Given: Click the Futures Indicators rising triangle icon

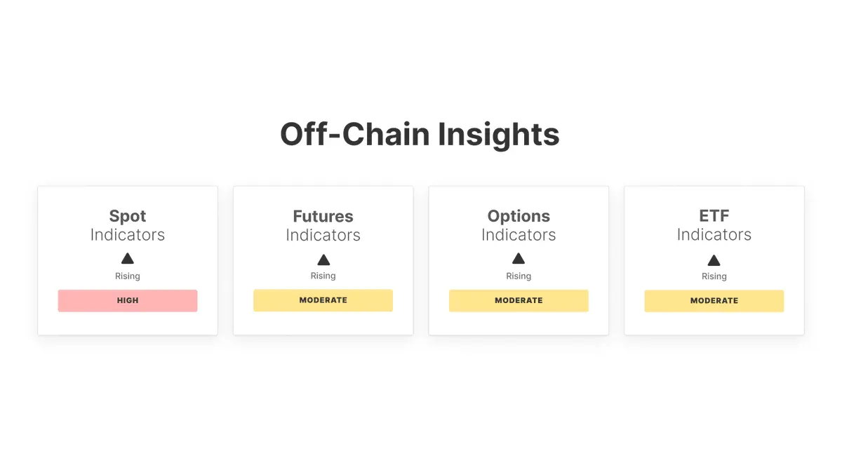Looking at the screenshot, I should [x=323, y=260].
